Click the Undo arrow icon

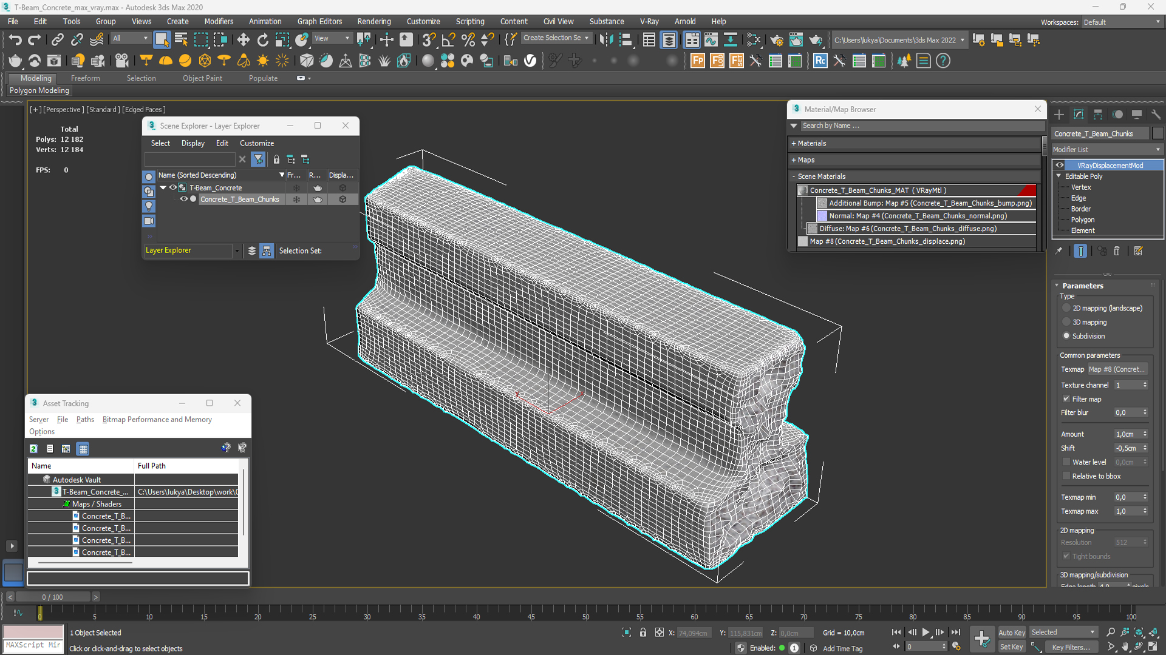[15, 40]
